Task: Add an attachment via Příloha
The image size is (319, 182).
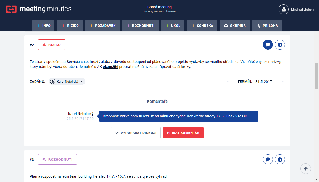Action: tap(267, 26)
